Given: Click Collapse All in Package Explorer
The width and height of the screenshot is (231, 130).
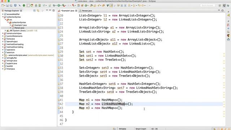Looking at the screenshot, I should coord(35,10).
